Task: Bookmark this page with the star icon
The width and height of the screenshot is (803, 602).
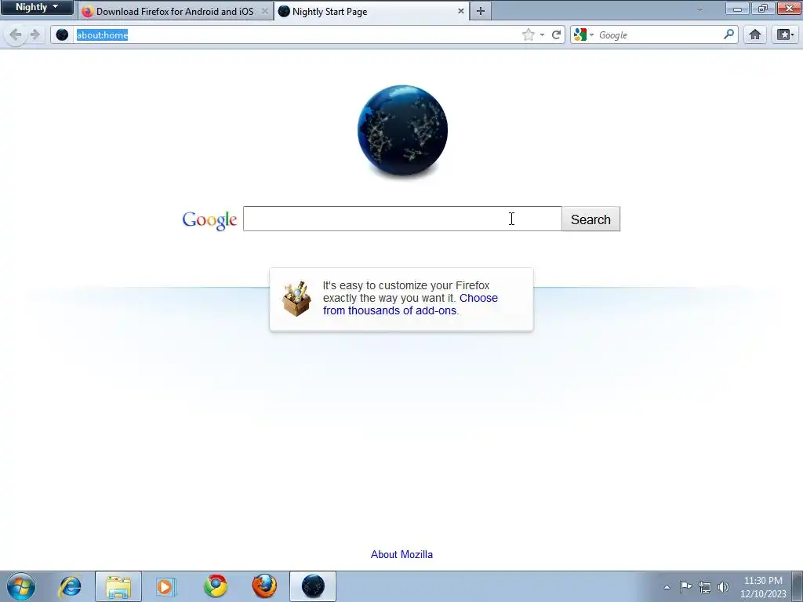Action: click(x=528, y=34)
